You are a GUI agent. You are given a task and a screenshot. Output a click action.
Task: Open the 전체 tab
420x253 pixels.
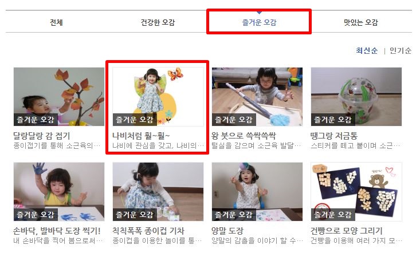56,22
